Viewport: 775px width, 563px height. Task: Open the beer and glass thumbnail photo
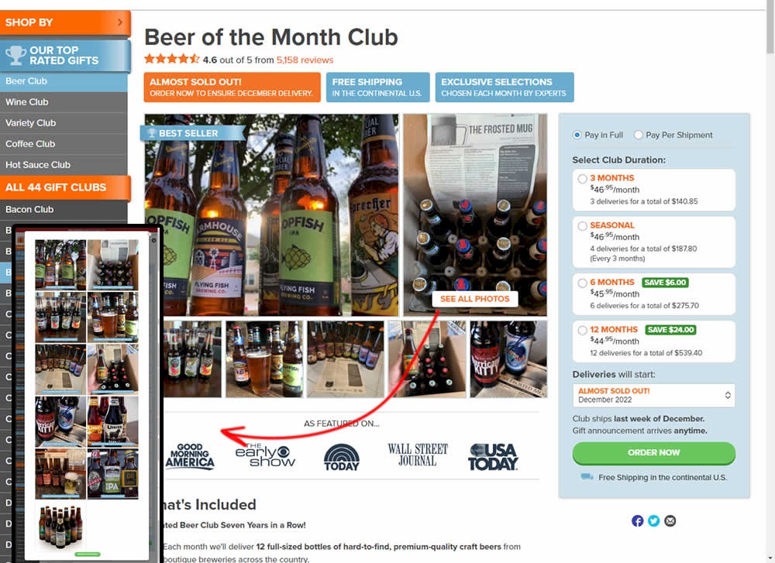[x=264, y=359]
